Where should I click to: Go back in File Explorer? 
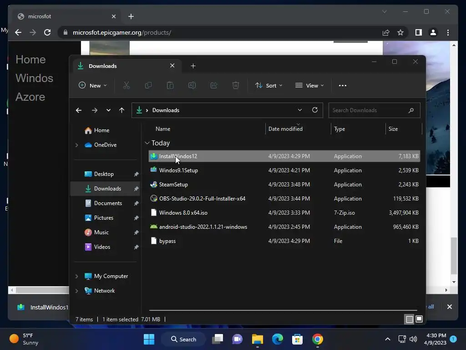pyautogui.click(x=78, y=110)
